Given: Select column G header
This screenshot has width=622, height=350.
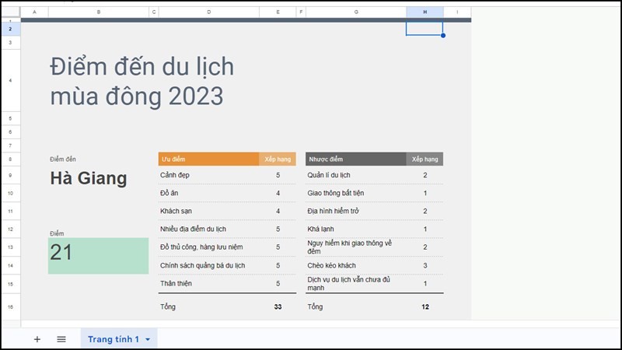Looking at the screenshot, I should (x=356, y=12).
